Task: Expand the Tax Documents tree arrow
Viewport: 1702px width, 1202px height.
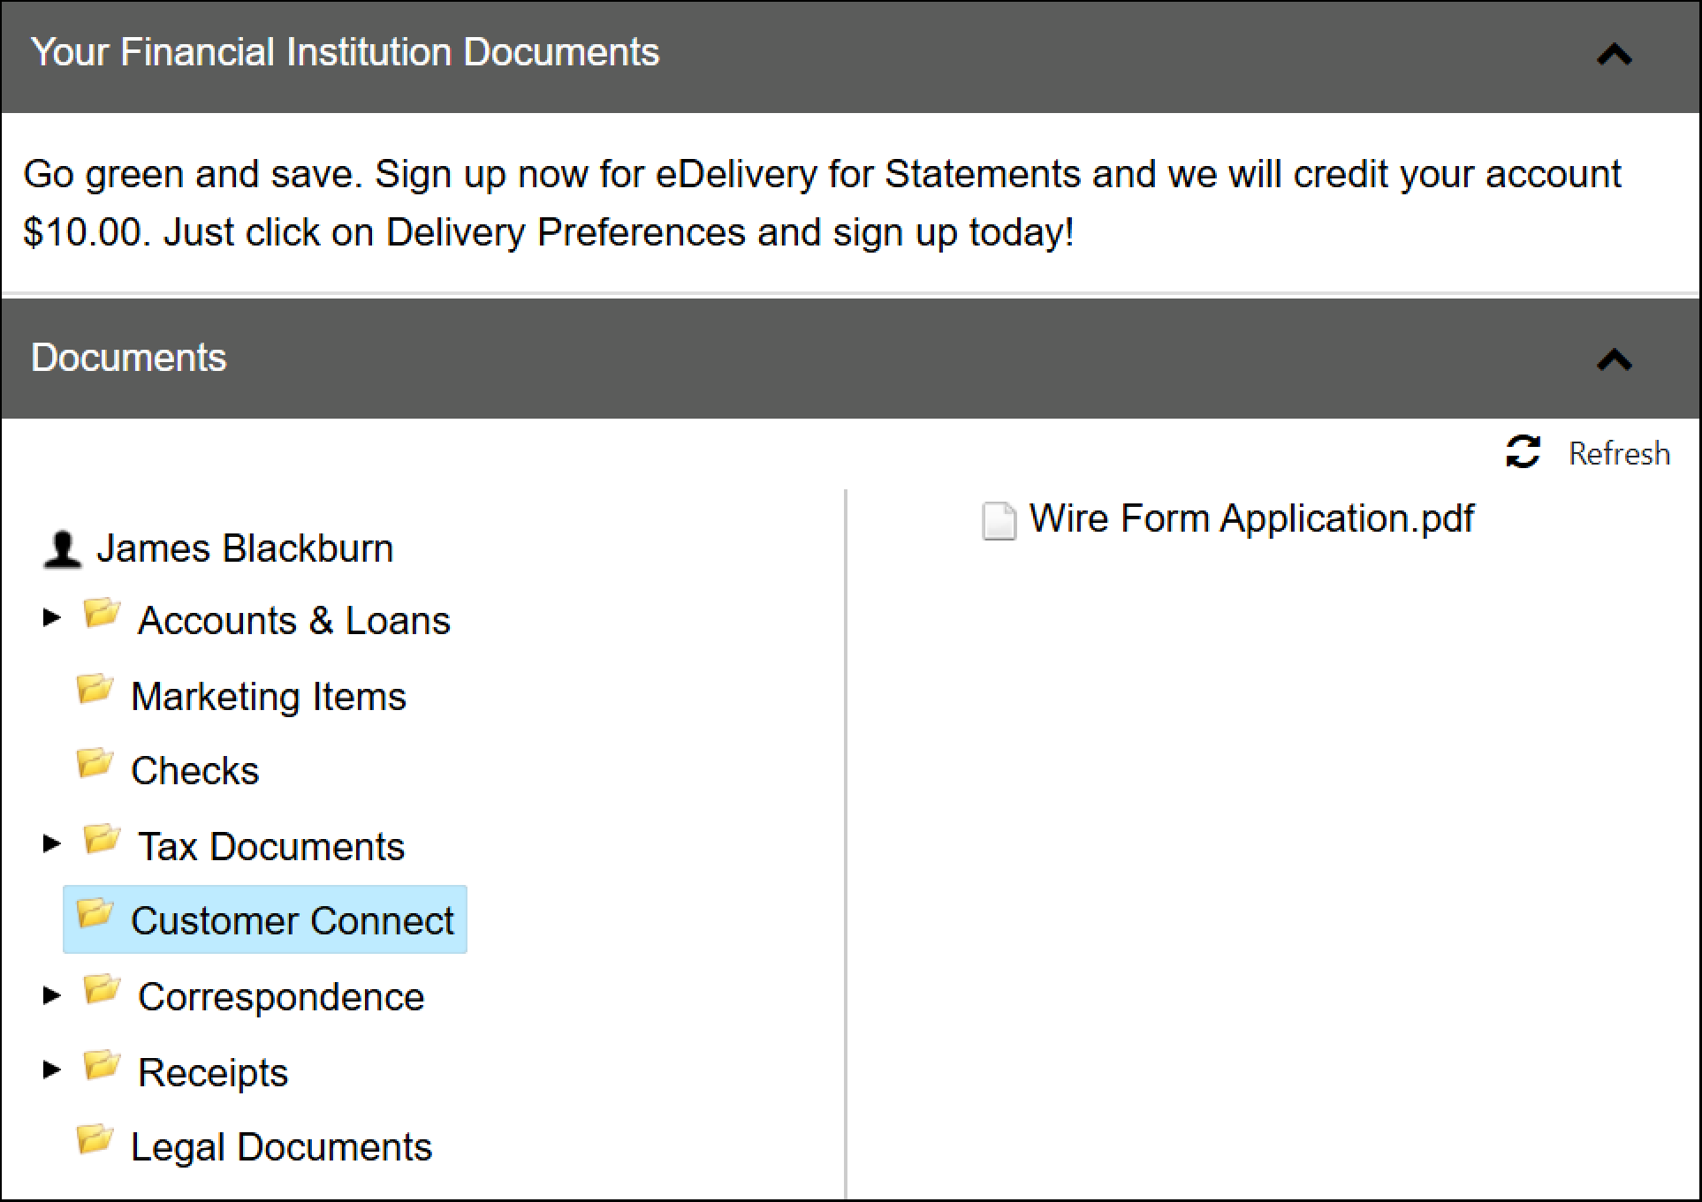Action: [x=52, y=843]
